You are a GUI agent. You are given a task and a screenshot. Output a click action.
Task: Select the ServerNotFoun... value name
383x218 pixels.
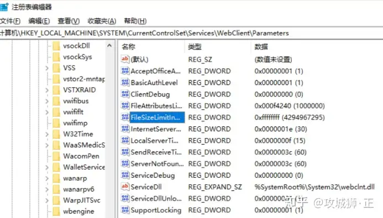(157, 163)
